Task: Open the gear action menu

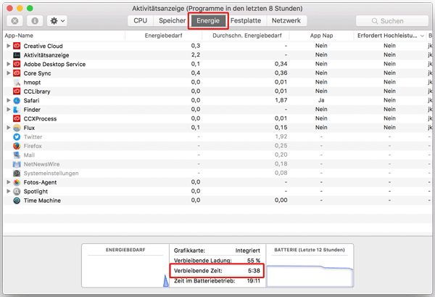Action: coord(57,21)
